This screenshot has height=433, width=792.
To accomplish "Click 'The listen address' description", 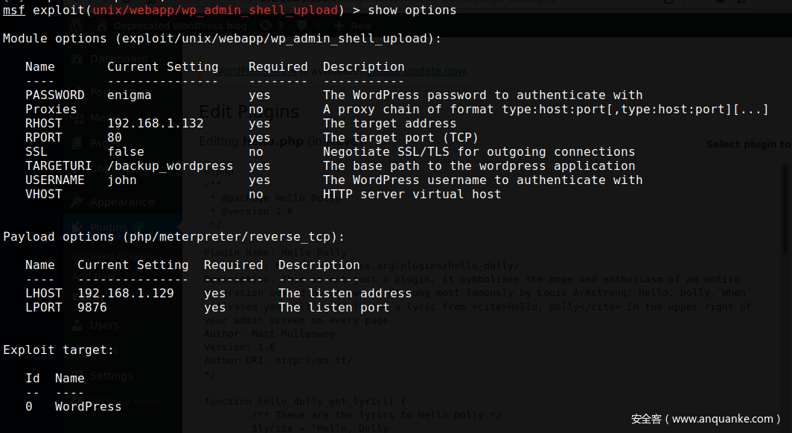I will tap(345, 294).
